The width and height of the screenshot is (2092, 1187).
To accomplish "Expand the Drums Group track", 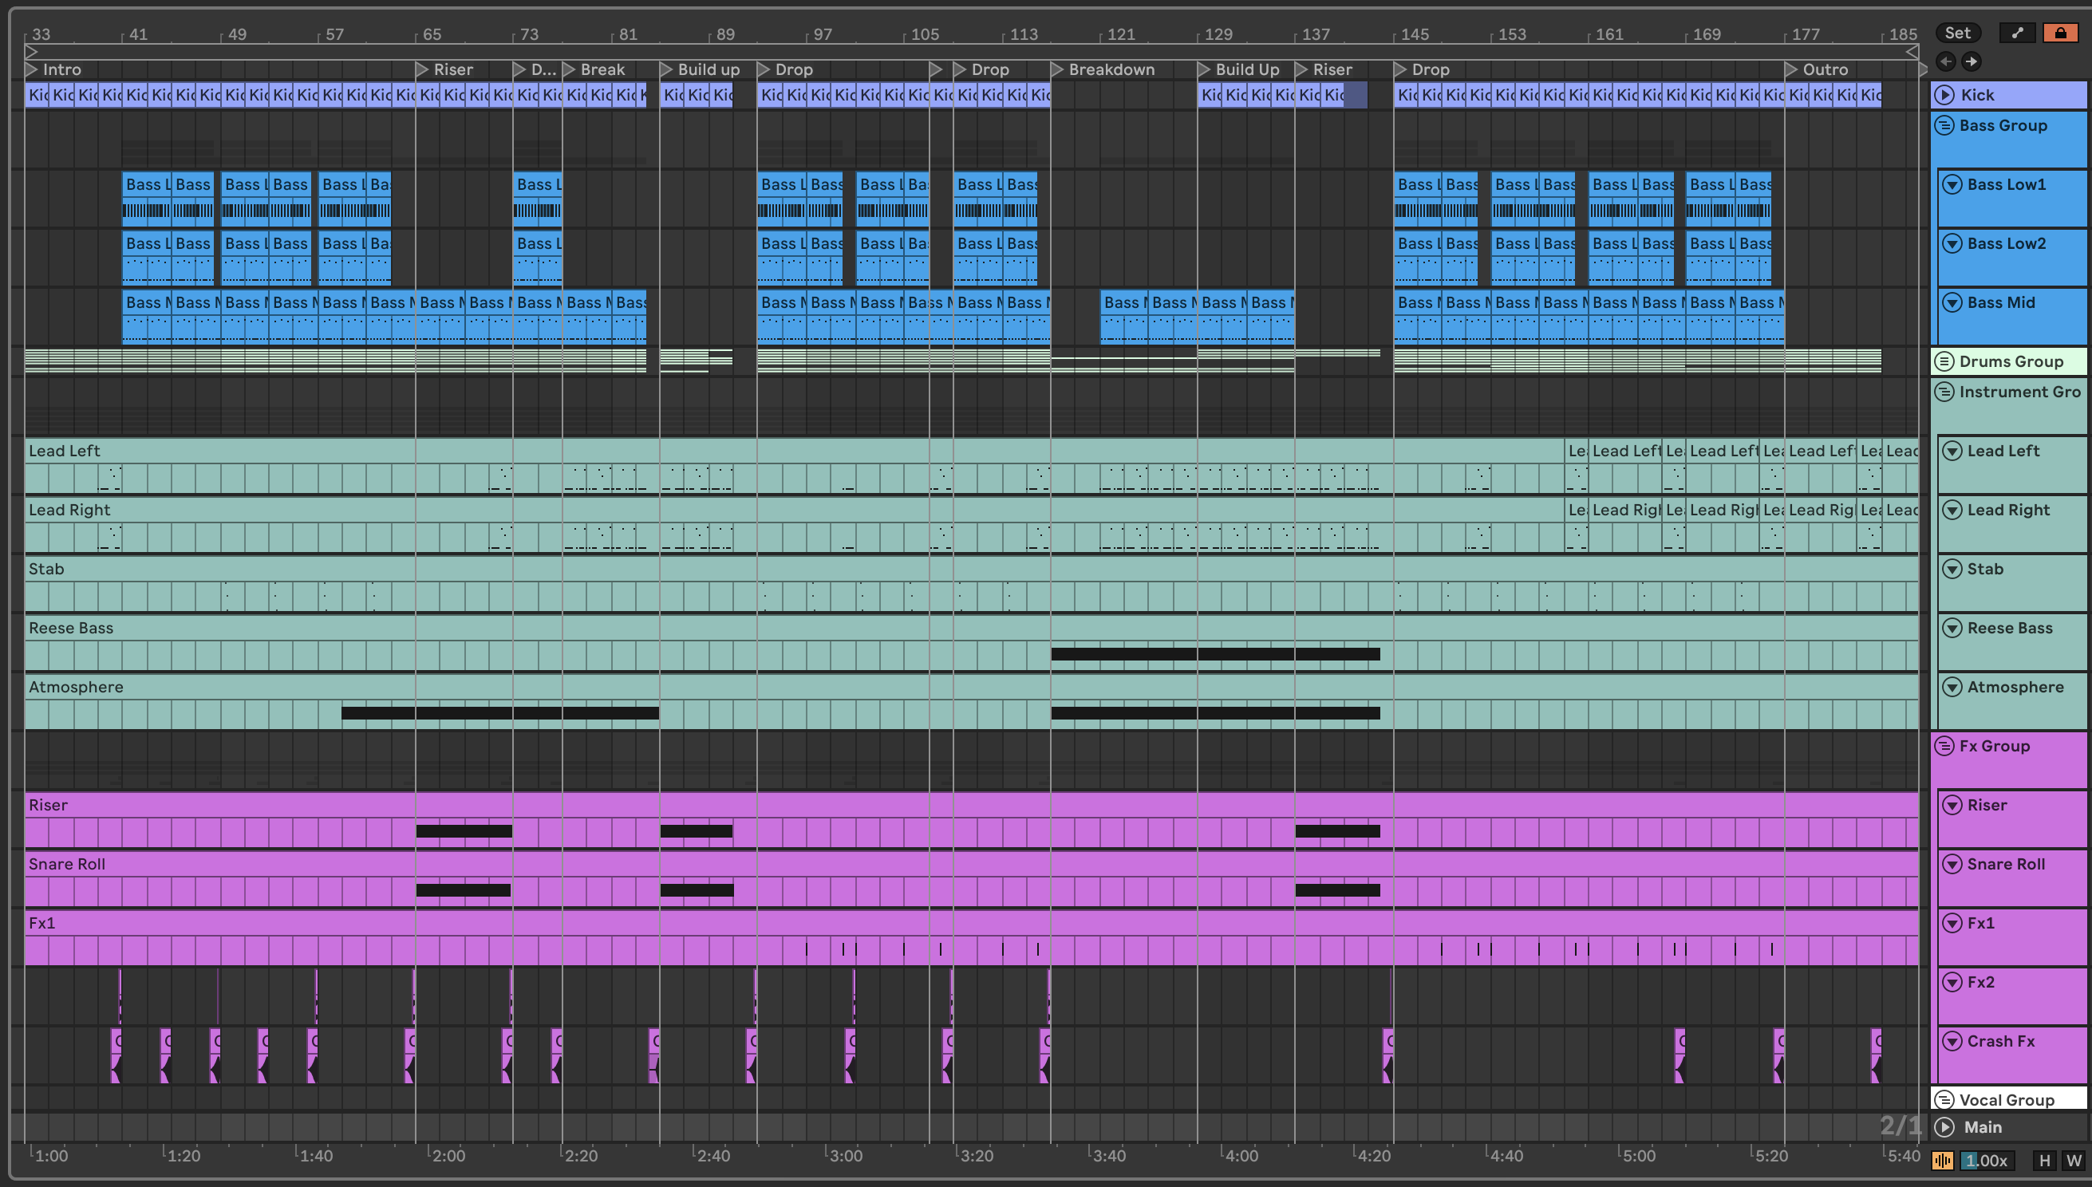I will click(1944, 361).
